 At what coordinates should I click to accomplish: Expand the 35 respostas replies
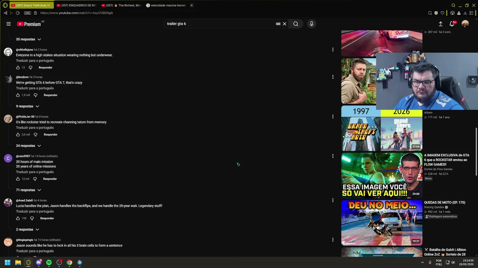[28, 39]
